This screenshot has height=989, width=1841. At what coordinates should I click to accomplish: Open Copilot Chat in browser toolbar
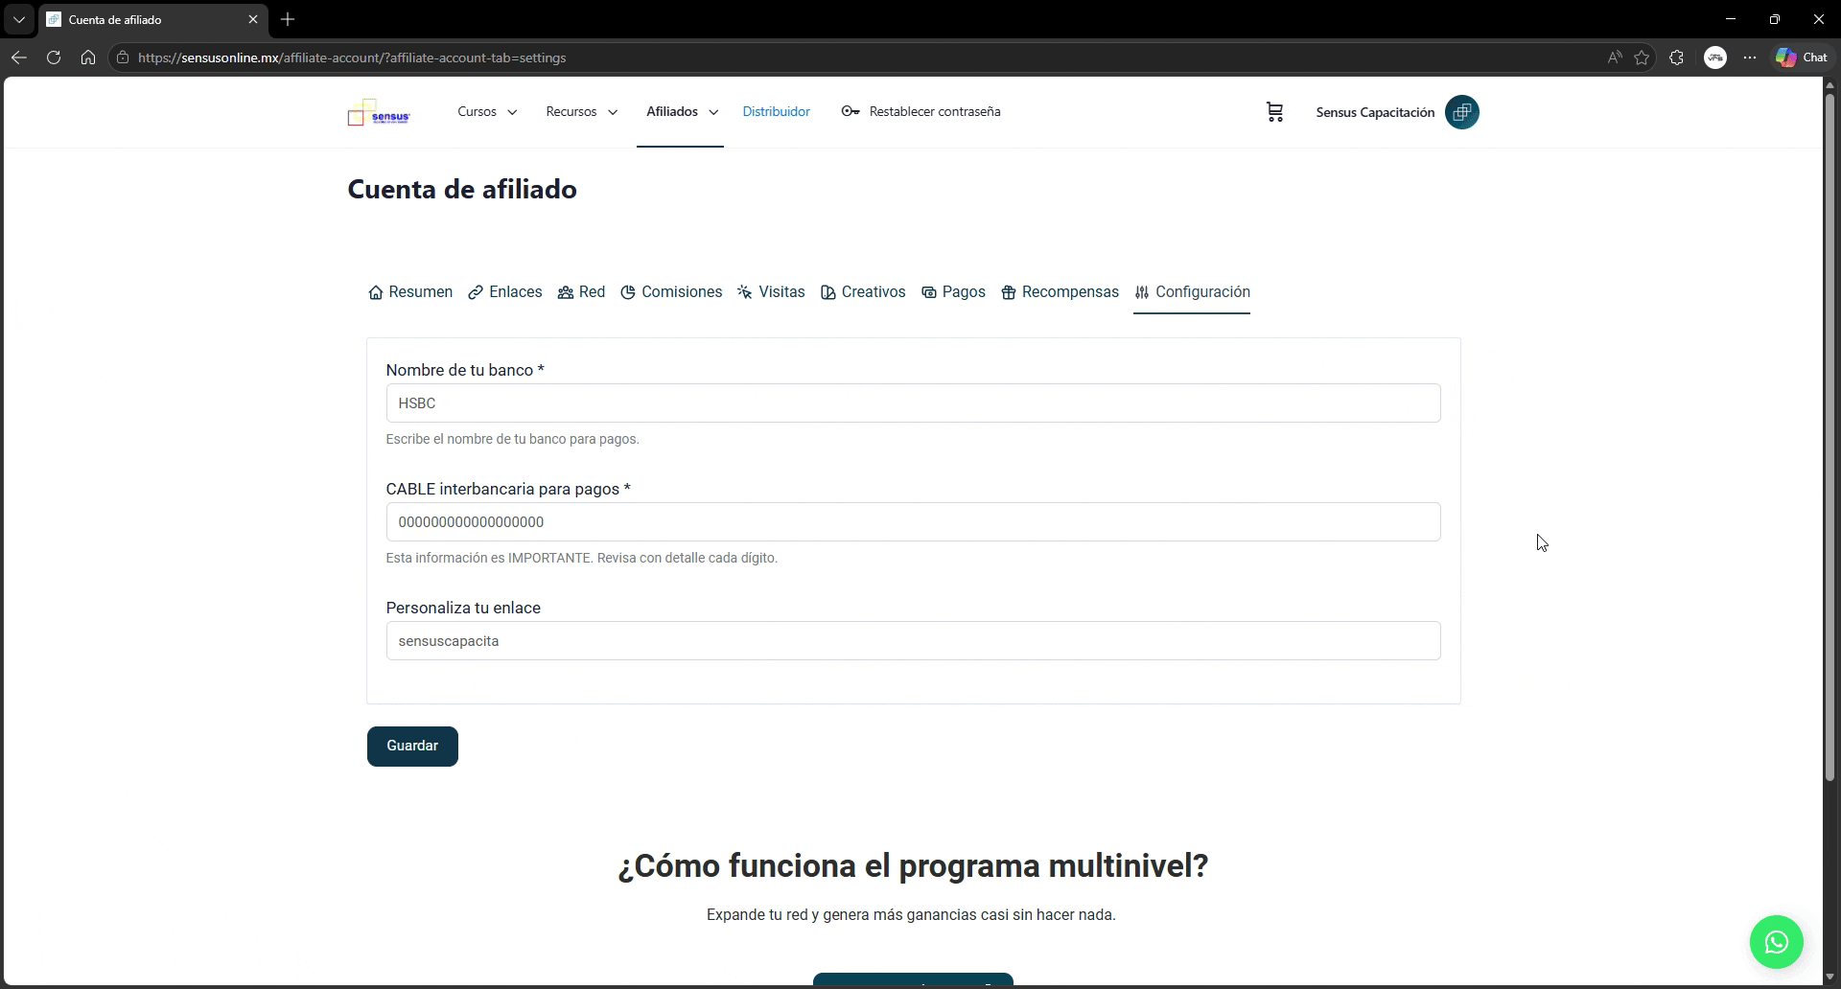pyautogui.click(x=1802, y=57)
